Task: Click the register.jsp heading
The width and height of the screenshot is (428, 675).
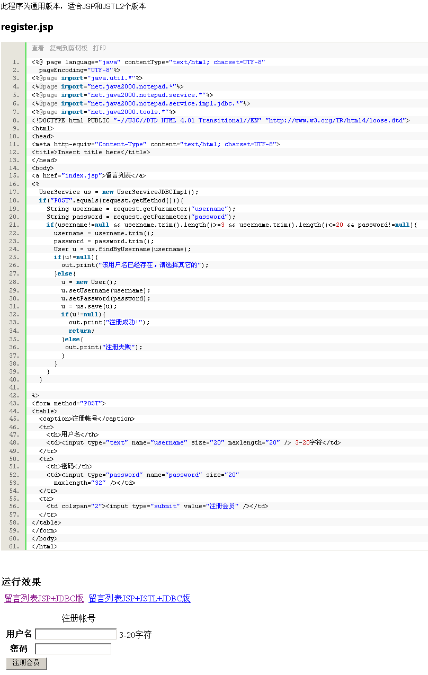Action: 27,27
